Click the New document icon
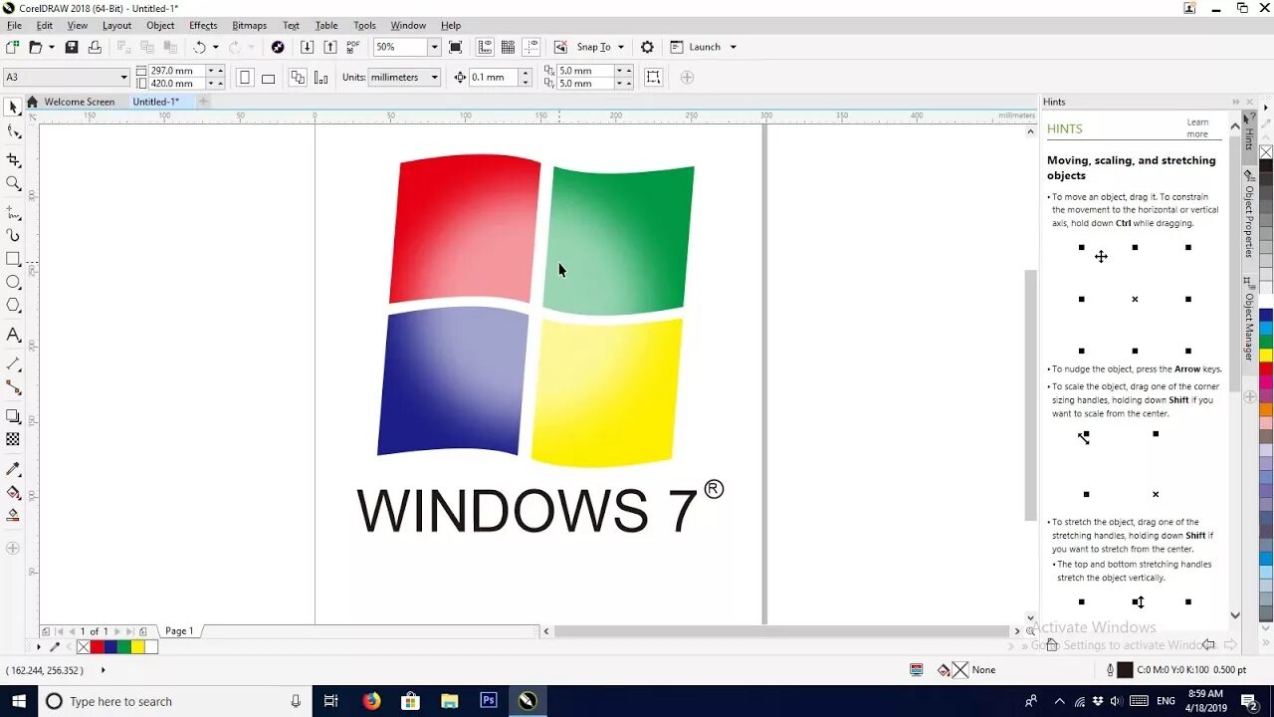 point(12,47)
